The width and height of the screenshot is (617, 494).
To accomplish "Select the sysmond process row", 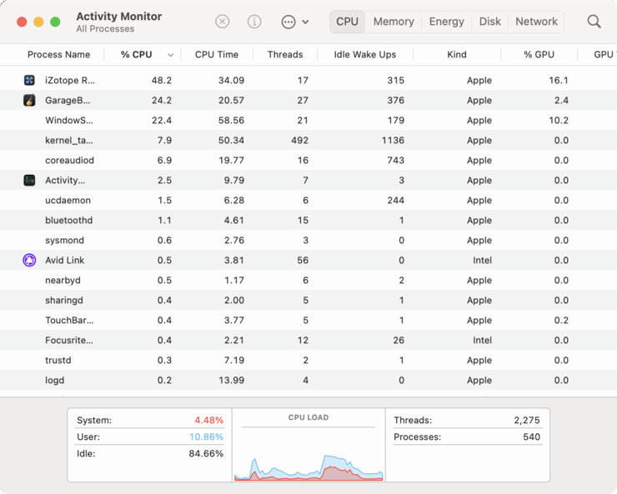I will coord(308,240).
